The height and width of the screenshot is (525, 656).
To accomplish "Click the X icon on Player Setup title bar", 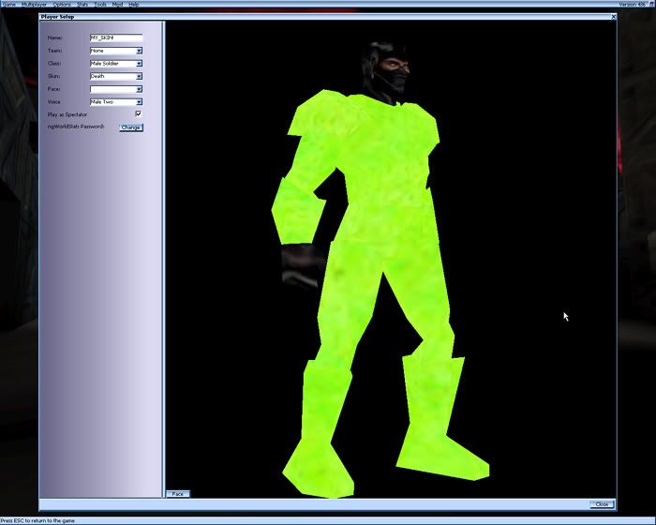I will (x=613, y=16).
